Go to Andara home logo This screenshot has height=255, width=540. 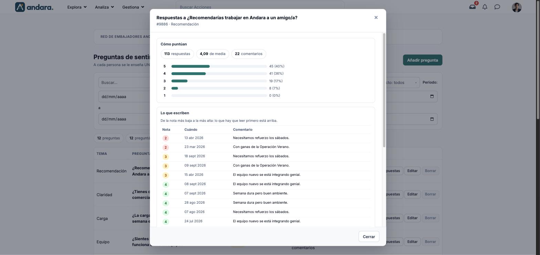34,7
